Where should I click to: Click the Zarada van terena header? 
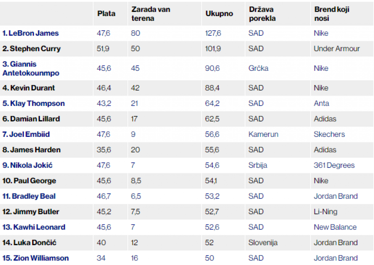click(x=150, y=14)
